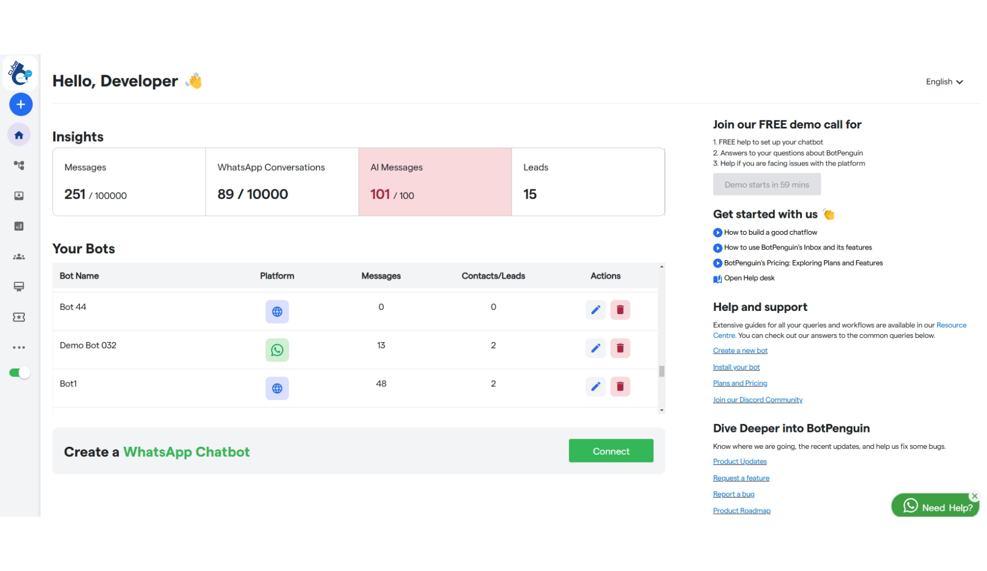This screenshot has width=987, height=571.
Task: Click the Bot1 name in table
Action: click(68, 384)
